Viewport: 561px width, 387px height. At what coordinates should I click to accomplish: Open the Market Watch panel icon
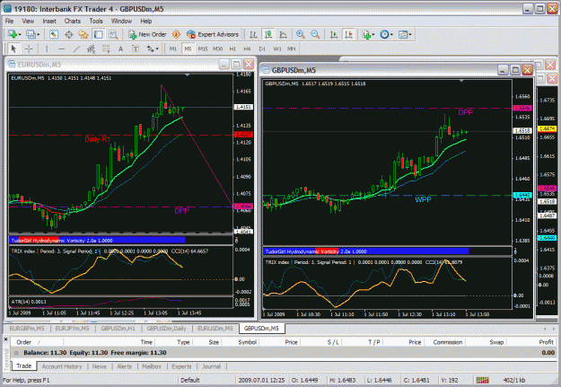tap(54, 34)
